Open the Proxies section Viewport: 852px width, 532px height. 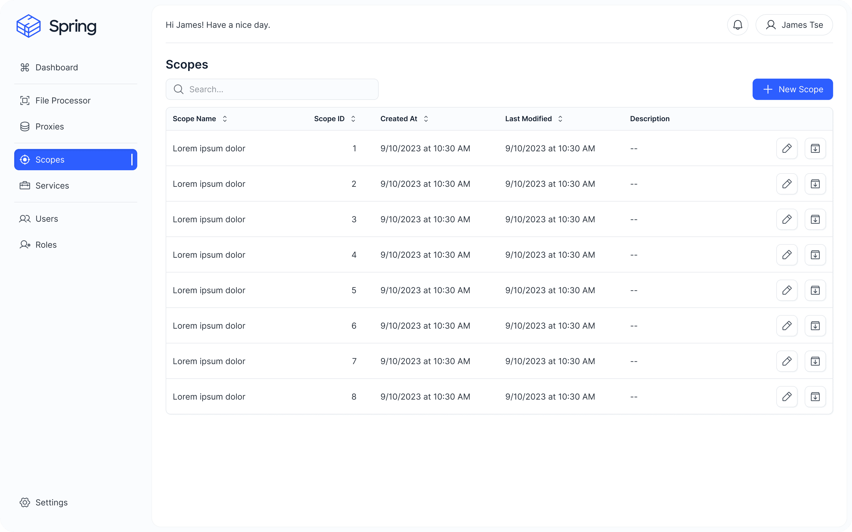tap(49, 127)
